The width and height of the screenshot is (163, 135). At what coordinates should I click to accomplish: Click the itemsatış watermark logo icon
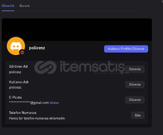pyautogui.click(x=45, y=67)
